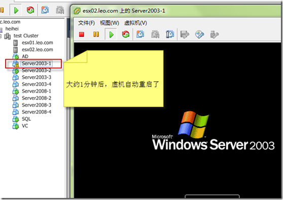Take a snapshot using console toolbar icon

point(140,34)
